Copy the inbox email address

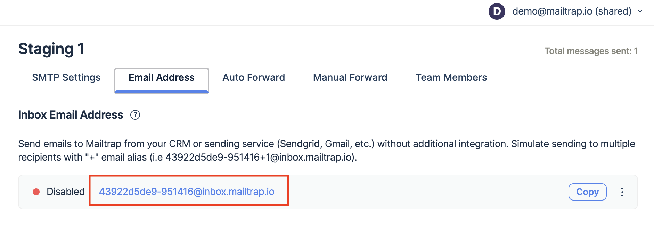[x=588, y=192]
